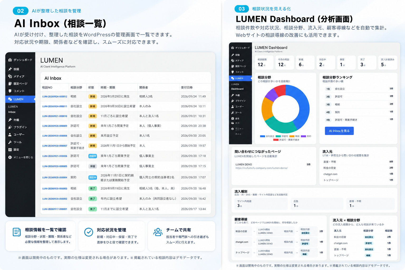The height and width of the screenshot is (270, 405).
Task: Click the chatgpt.com row under 流入元 list
Action: [358, 174]
